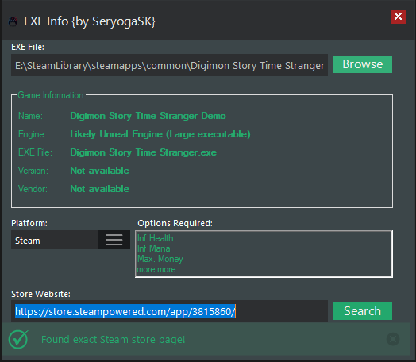Click the game name Digimon Story Time Stranger Demo
Screen dimensions: 416x362
(148, 116)
